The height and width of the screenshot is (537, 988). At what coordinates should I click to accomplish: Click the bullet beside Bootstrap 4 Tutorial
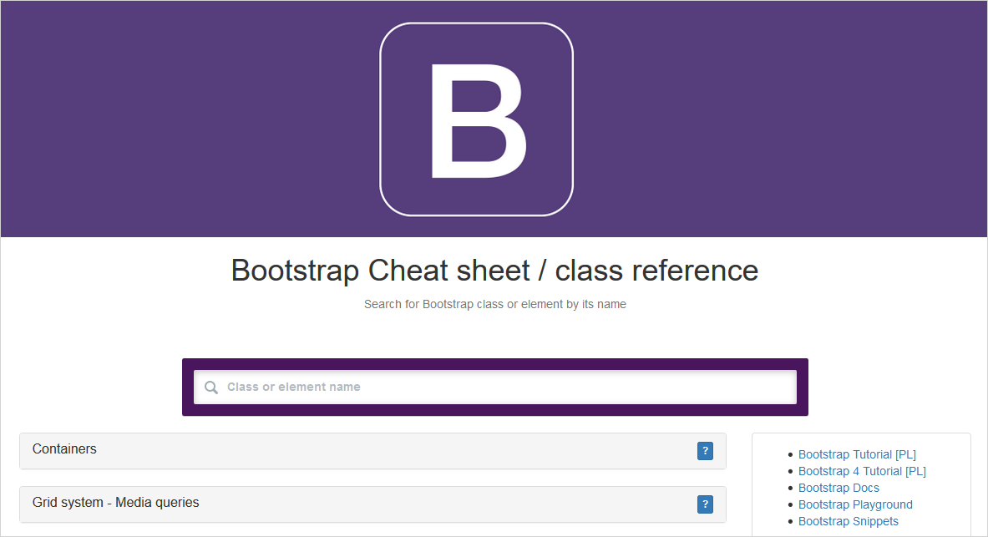click(789, 472)
